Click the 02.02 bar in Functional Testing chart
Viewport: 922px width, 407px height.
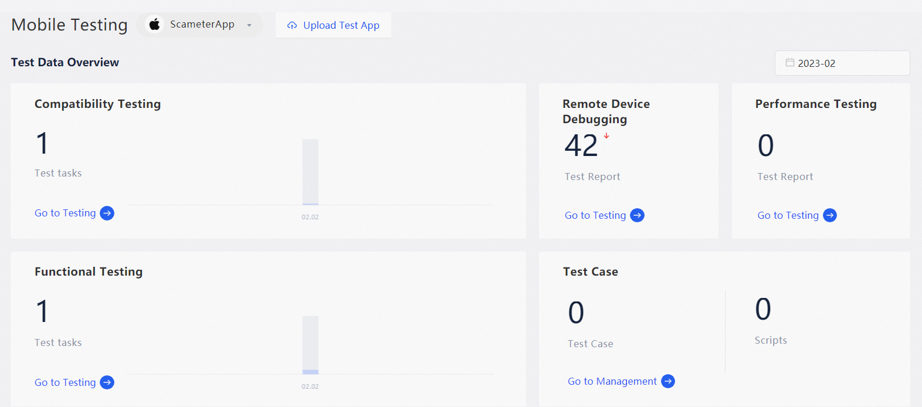pos(310,345)
